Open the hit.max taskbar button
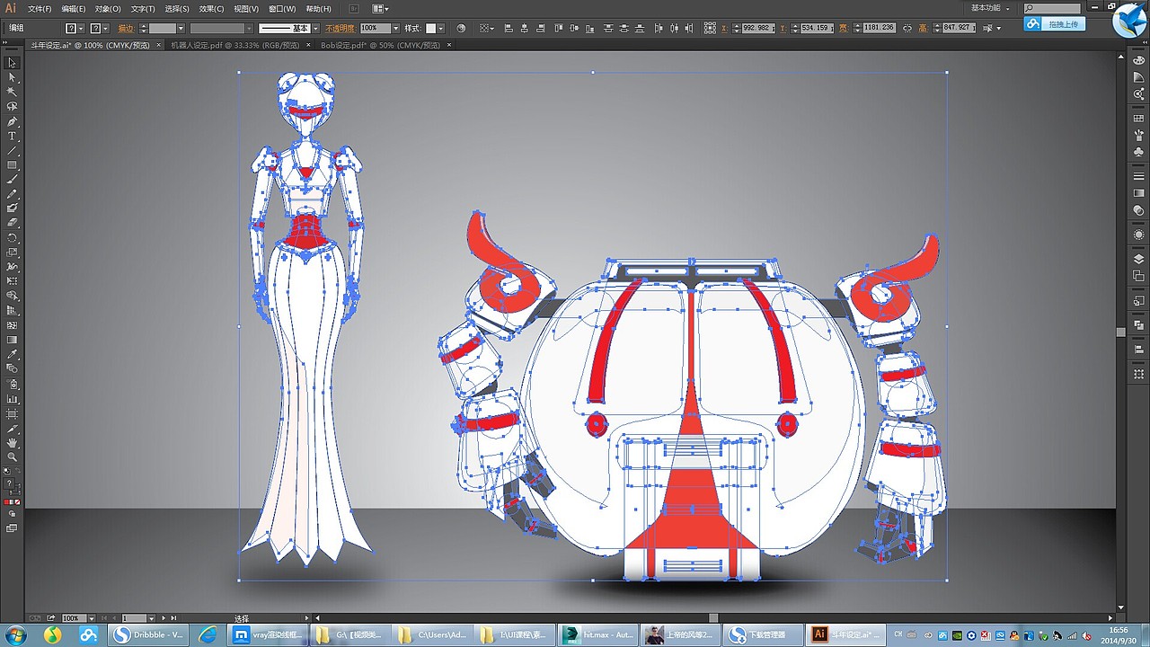This screenshot has height=647, width=1150. coord(596,634)
